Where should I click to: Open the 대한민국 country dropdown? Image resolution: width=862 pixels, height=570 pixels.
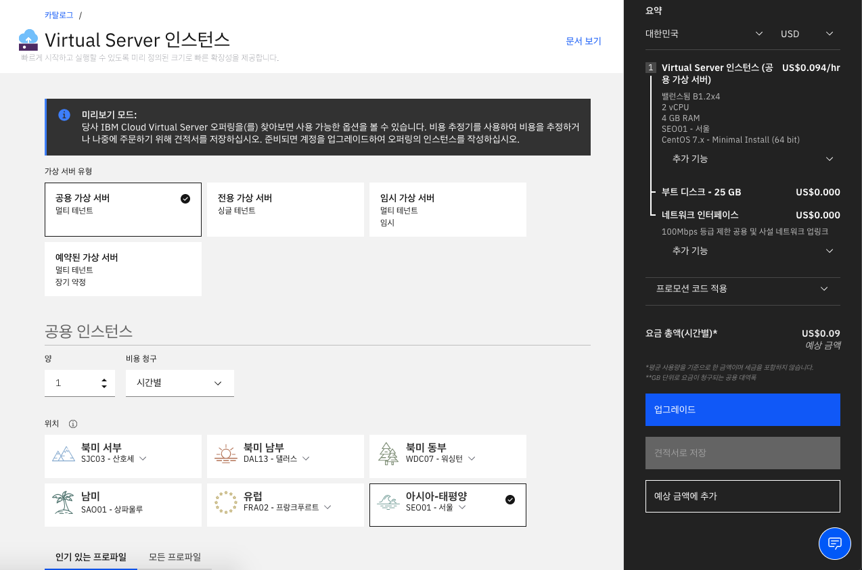tap(704, 34)
